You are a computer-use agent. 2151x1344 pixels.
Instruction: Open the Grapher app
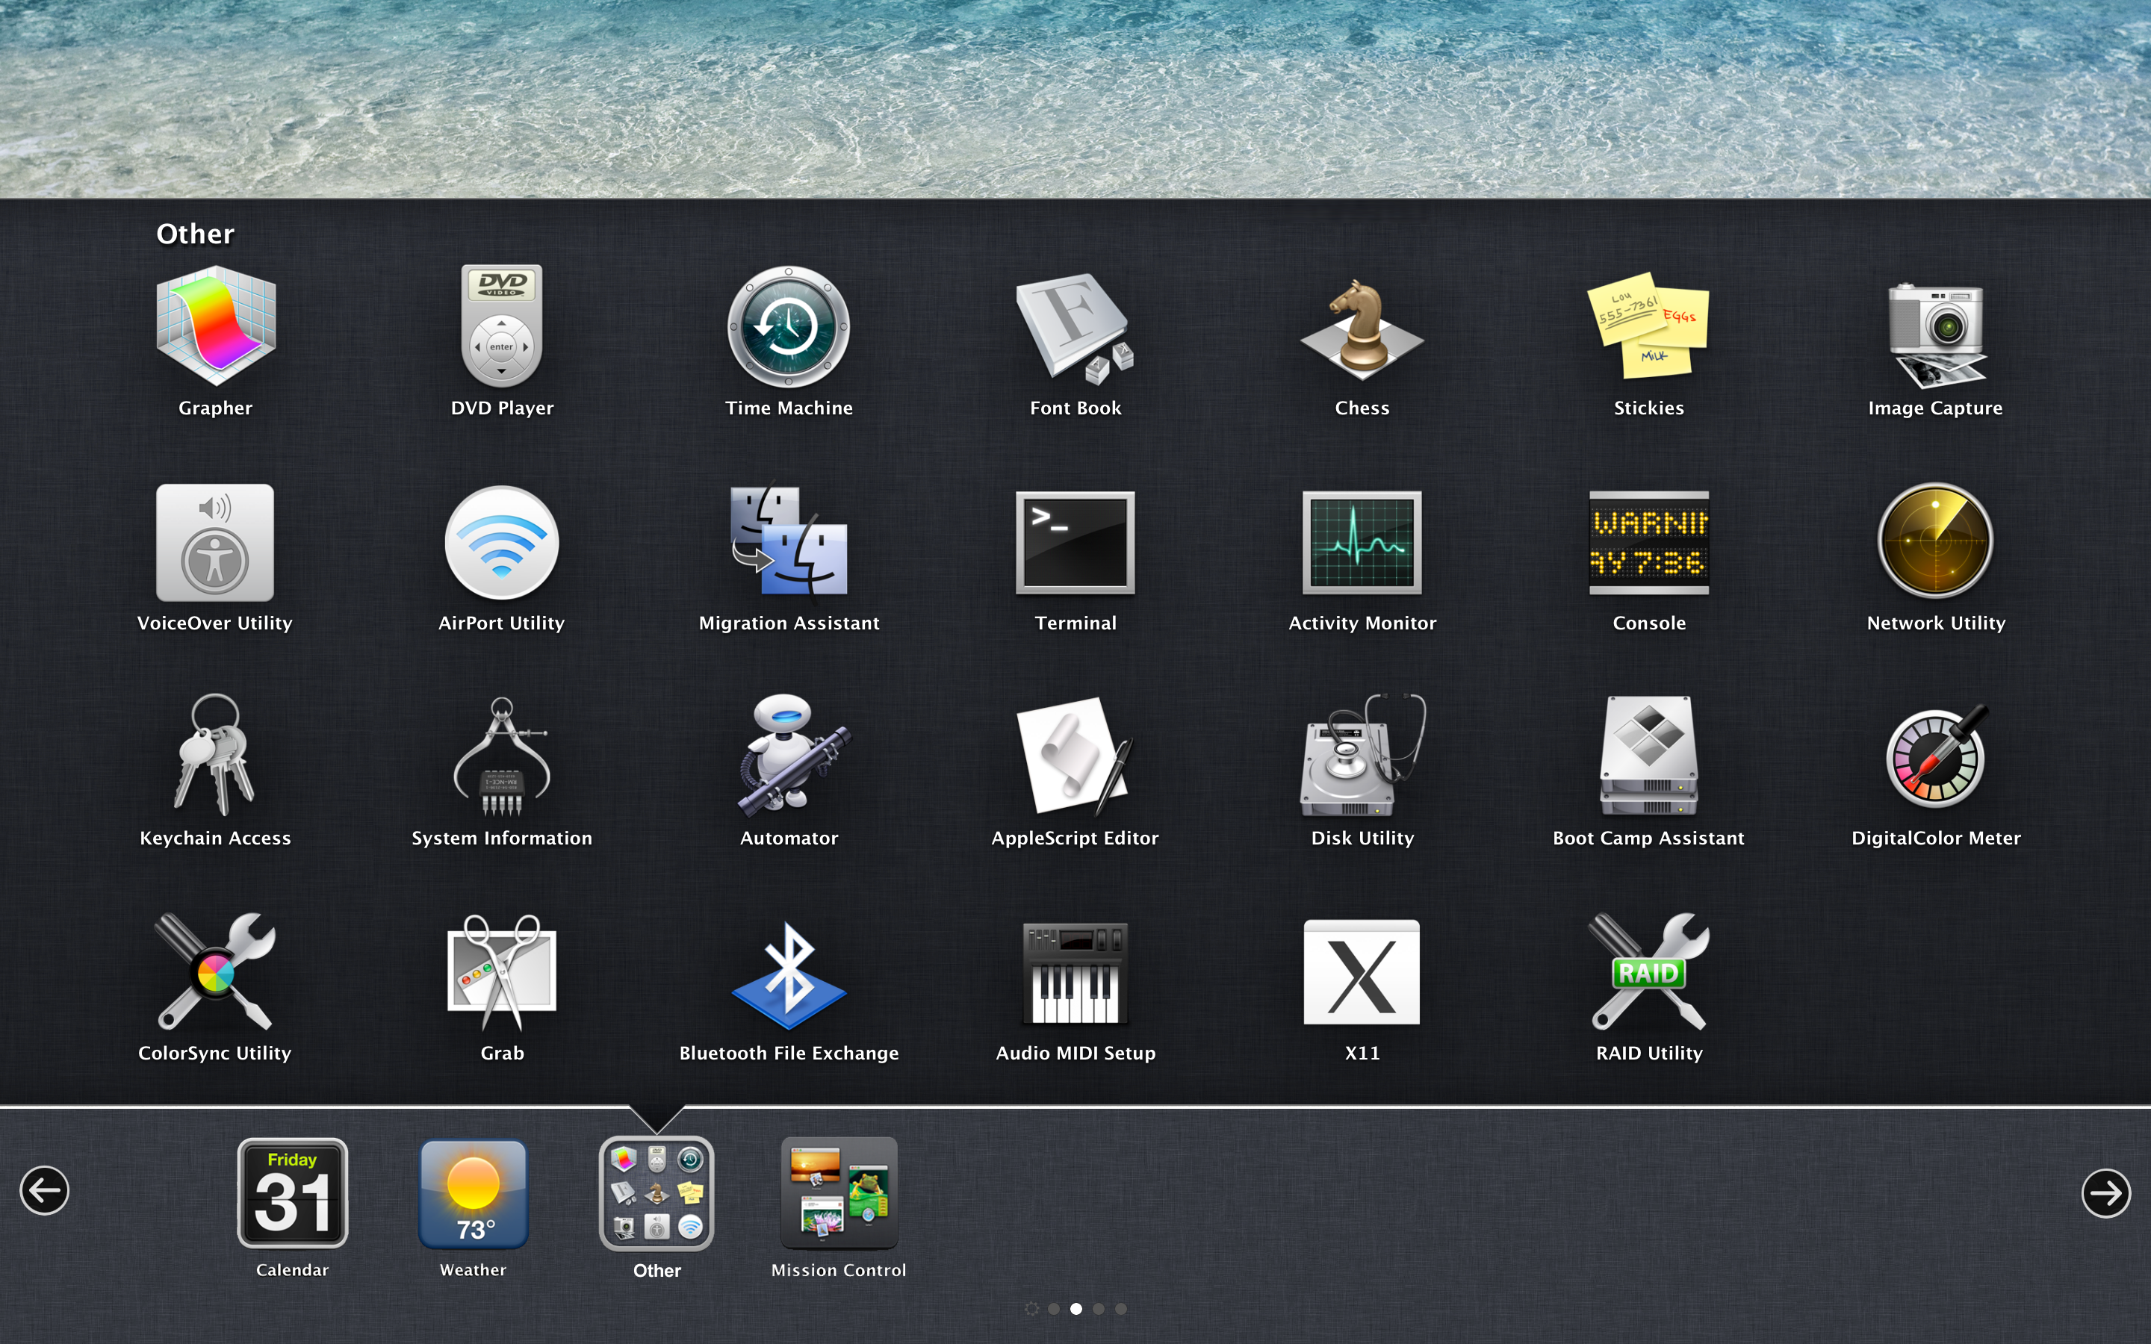(x=215, y=326)
